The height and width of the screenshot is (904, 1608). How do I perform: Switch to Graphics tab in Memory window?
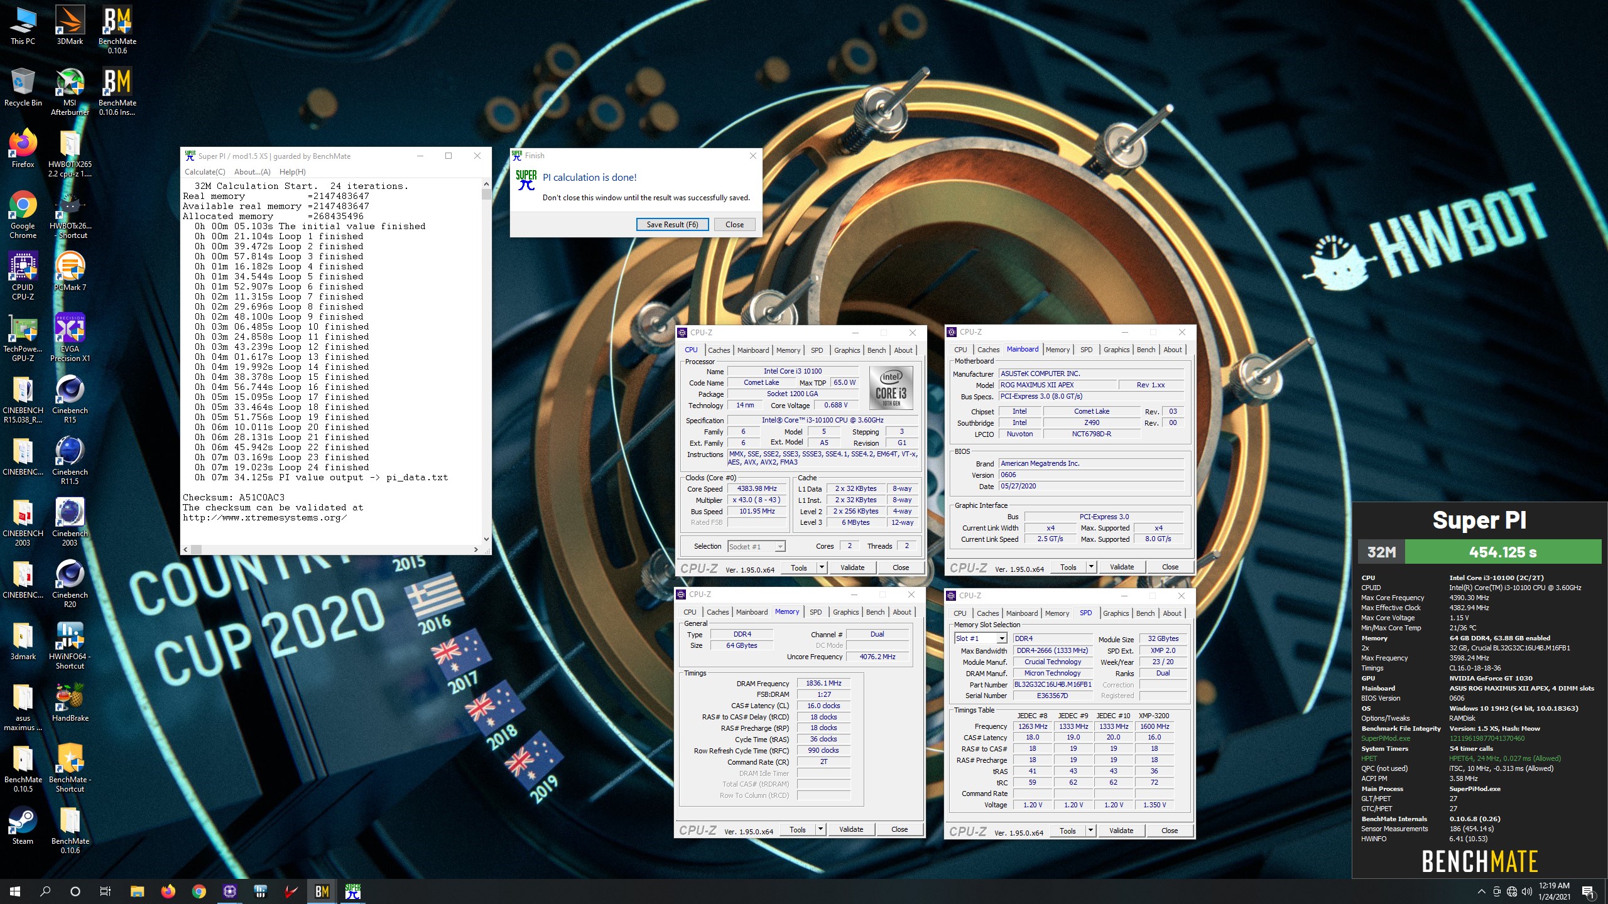click(x=845, y=612)
